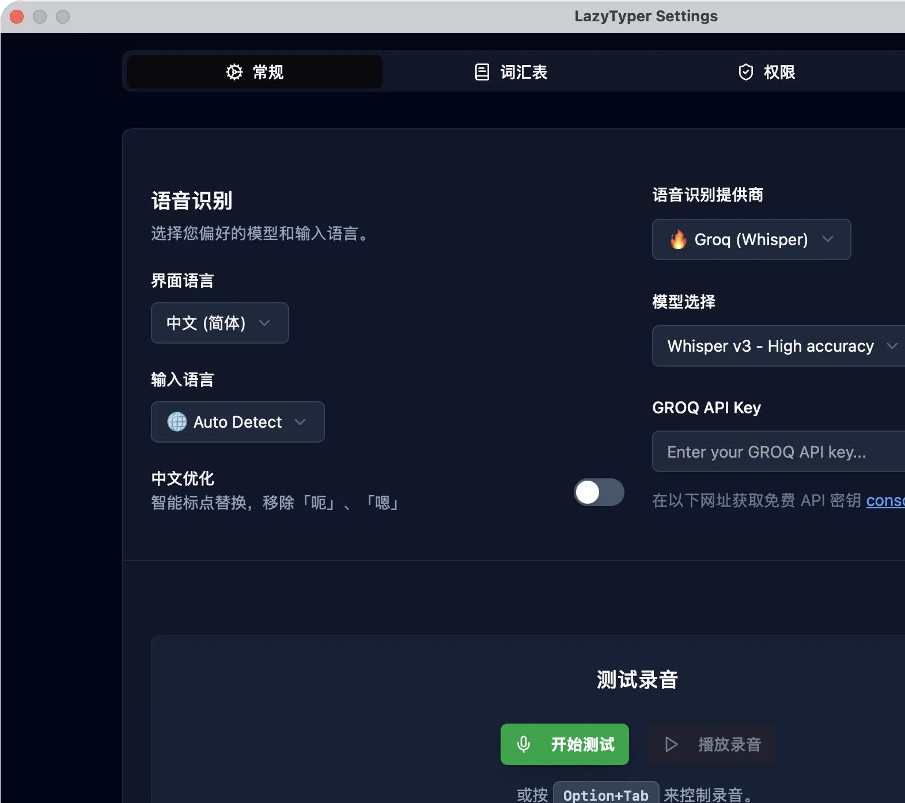Click the book icon on 词汇表 tab
This screenshot has height=803, width=905.
pyautogui.click(x=482, y=72)
